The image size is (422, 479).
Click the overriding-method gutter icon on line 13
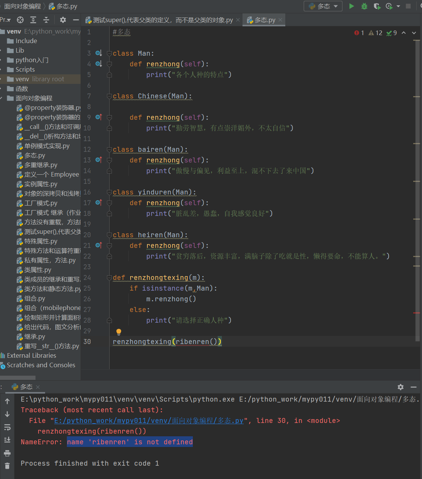(x=99, y=160)
